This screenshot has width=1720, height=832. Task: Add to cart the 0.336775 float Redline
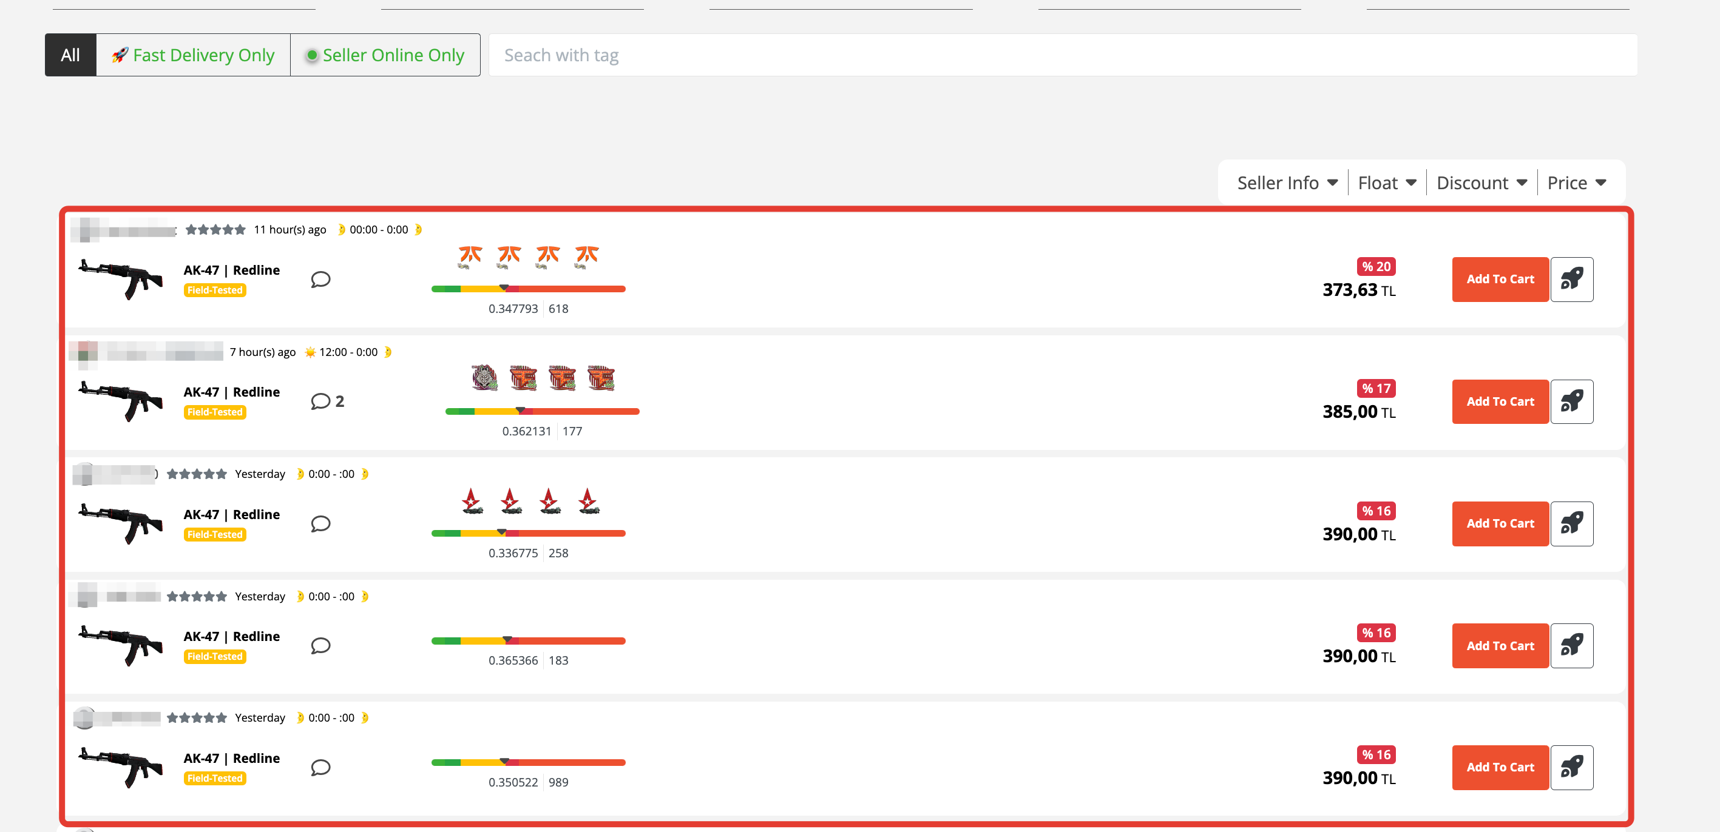click(1500, 523)
